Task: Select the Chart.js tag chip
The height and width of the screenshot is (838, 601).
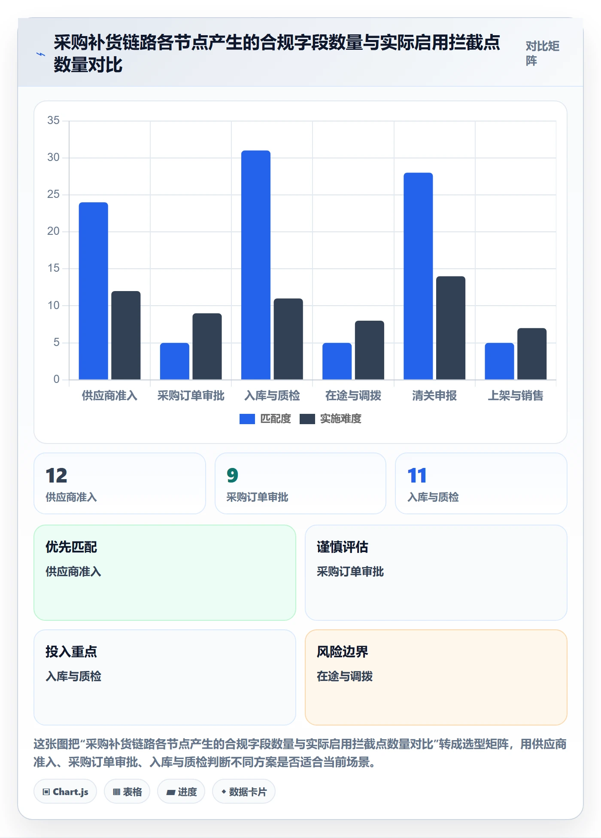Action: pos(65,792)
